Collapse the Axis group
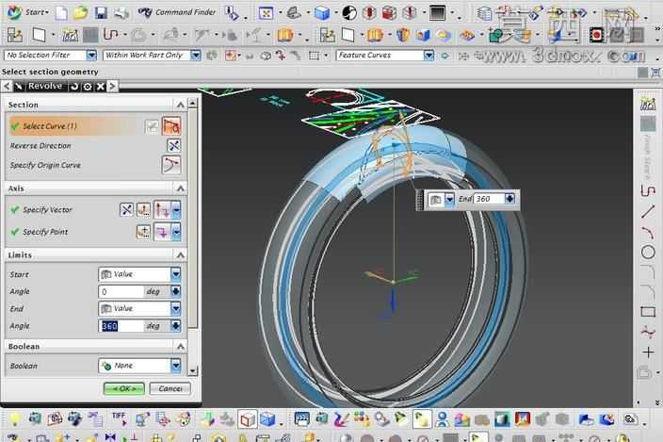 coord(181,188)
